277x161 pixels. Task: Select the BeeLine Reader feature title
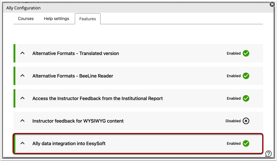click(73, 76)
